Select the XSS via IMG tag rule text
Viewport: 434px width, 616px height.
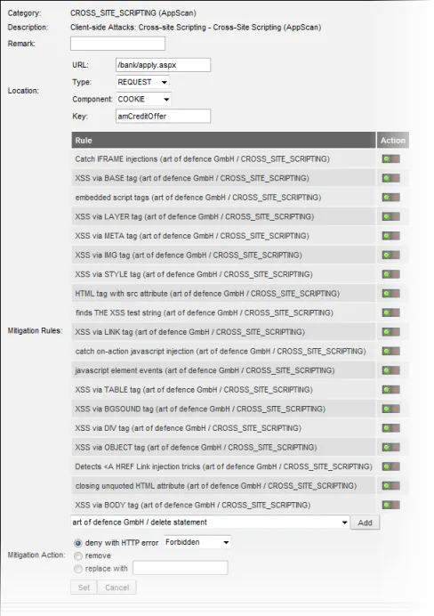click(x=189, y=255)
